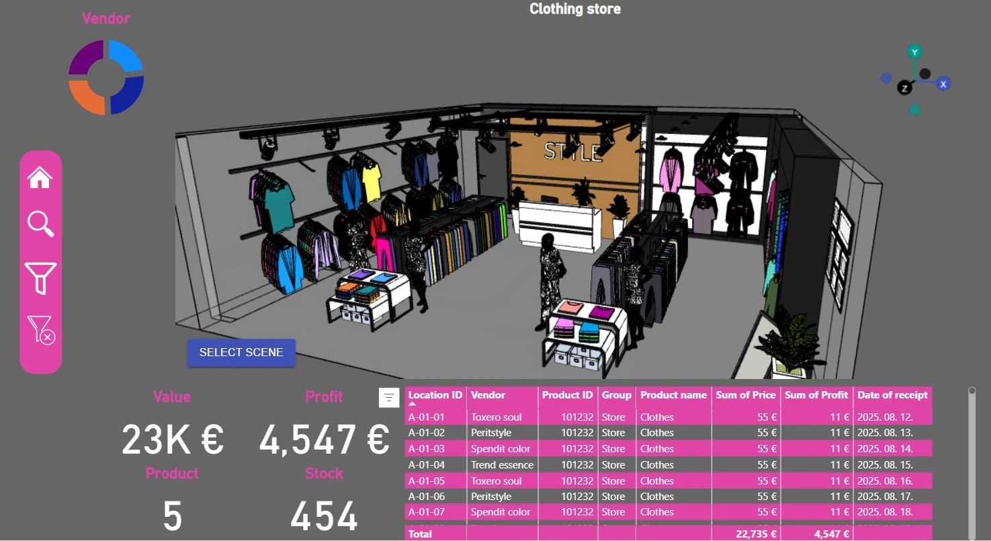
Task: Click the table's vertical scrollbar
Action: pos(972,457)
